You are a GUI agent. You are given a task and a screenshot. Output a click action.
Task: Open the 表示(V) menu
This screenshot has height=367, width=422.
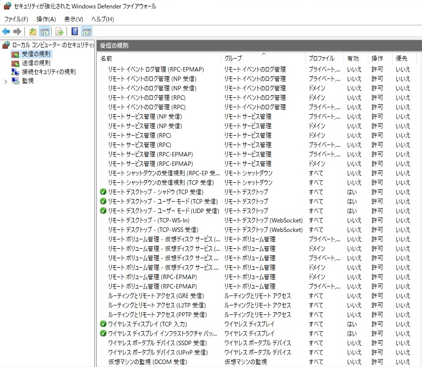coord(73,19)
